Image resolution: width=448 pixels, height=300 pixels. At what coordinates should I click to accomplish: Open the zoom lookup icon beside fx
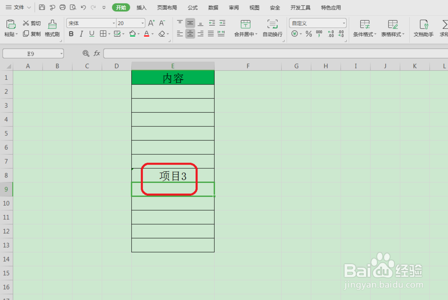(86, 53)
